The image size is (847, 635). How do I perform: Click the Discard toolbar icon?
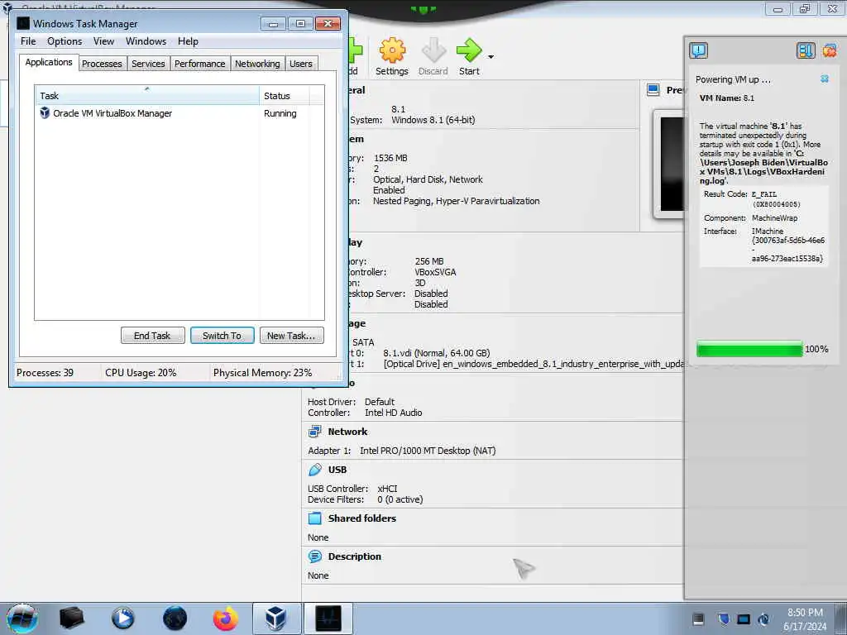[433, 50]
